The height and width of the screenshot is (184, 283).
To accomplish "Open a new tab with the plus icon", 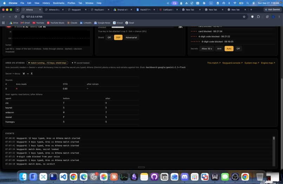I will [x=251, y=9].
